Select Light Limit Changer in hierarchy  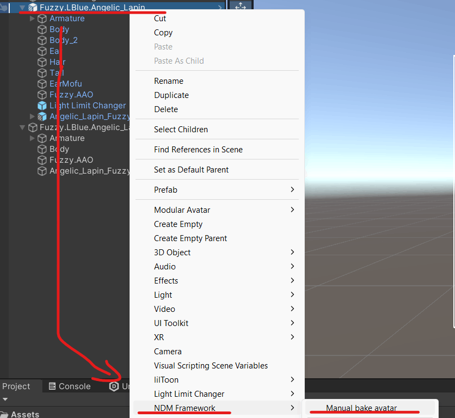[88, 106]
